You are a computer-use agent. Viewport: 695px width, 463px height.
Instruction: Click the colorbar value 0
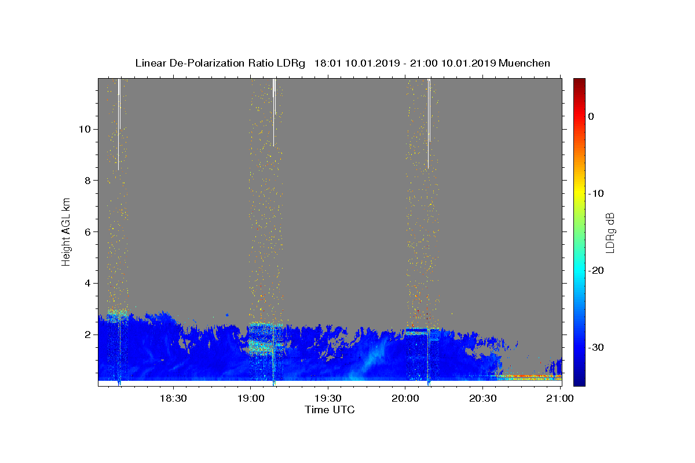click(x=591, y=116)
